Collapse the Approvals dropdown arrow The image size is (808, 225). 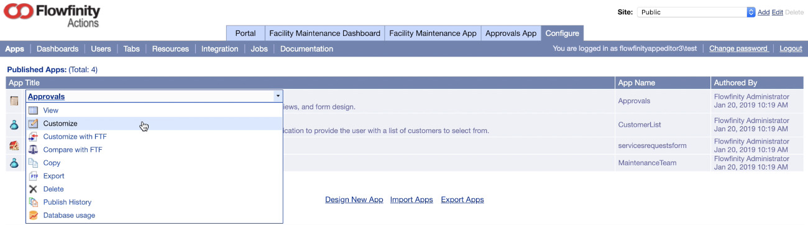[x=278, y=96]
